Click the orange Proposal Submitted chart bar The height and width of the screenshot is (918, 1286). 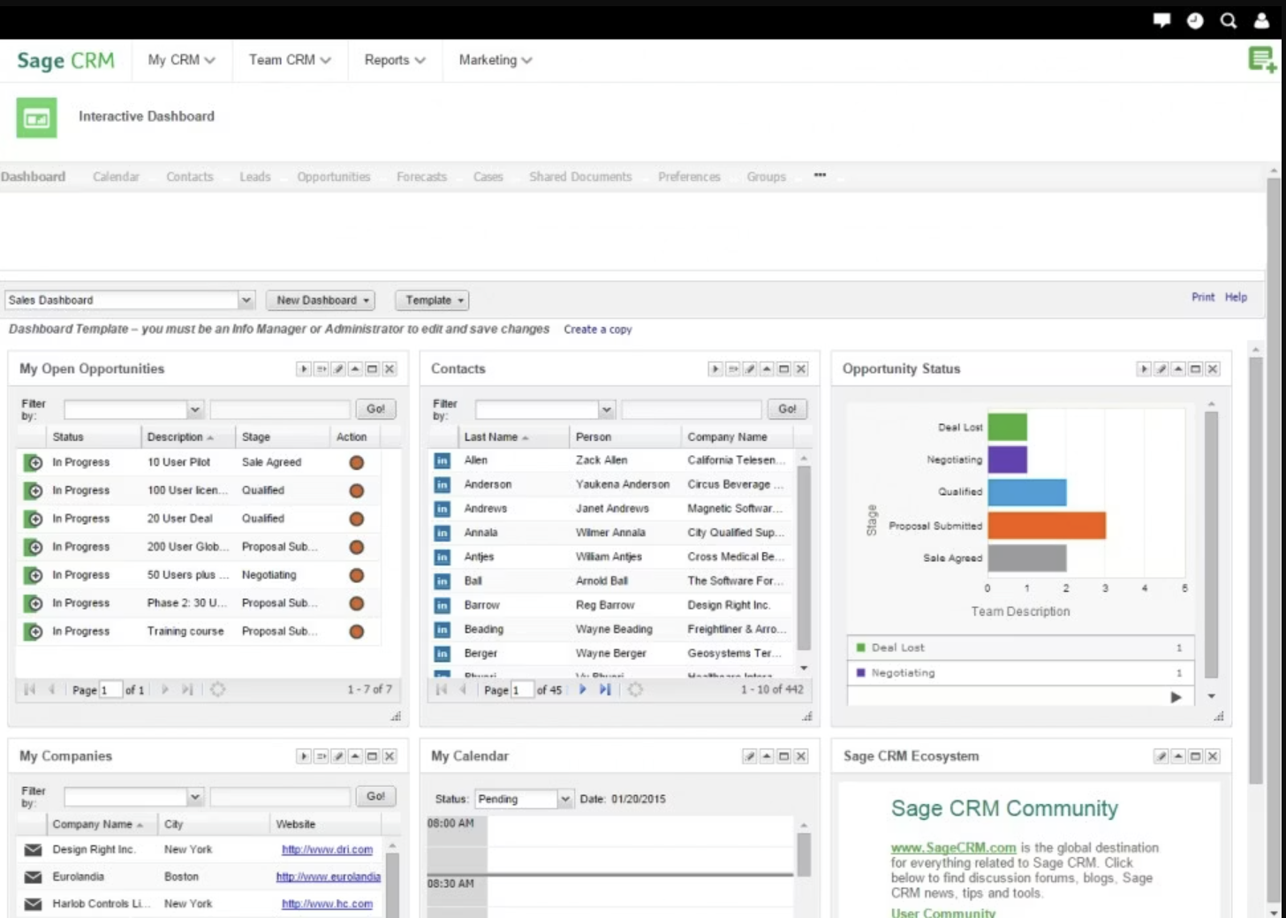pyautogui.click(x=1047, y=526)
